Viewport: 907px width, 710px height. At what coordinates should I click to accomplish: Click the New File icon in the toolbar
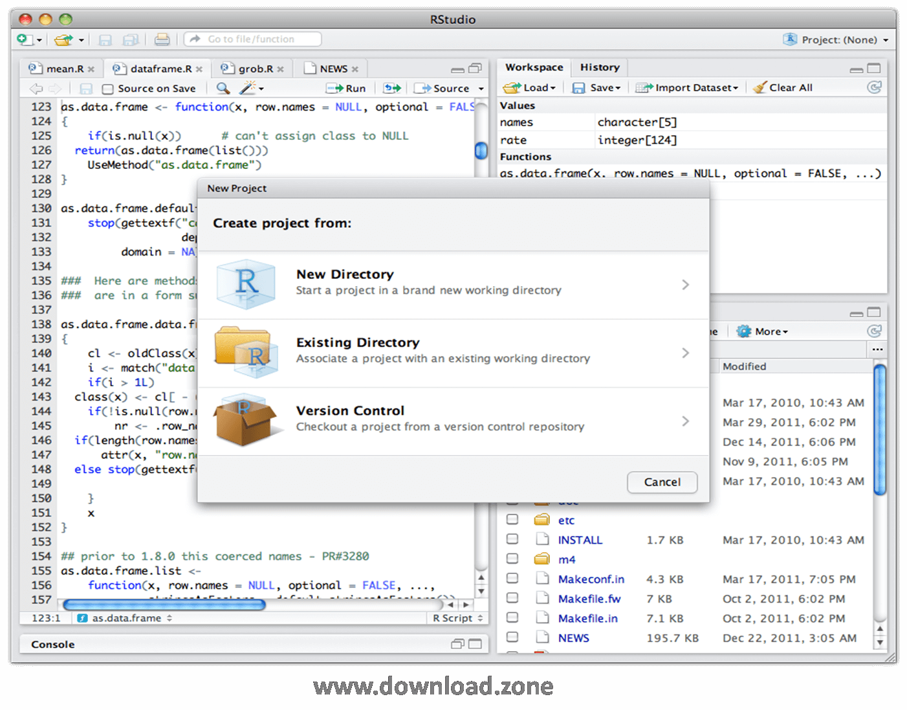(25, 39)
